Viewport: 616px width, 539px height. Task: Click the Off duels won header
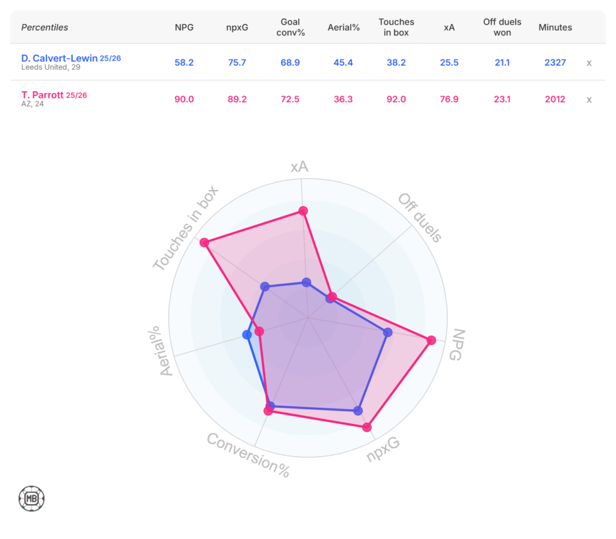tap(502, 27)
